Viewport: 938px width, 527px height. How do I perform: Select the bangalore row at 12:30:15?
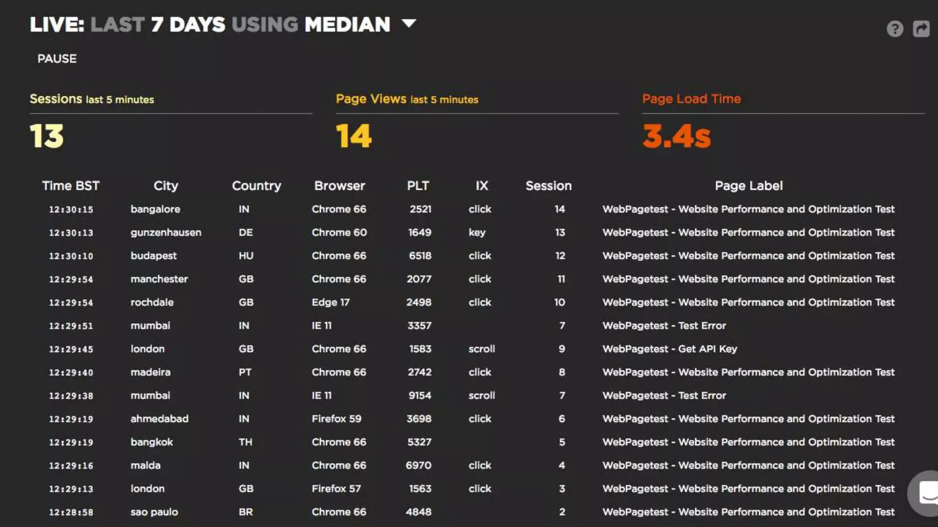pyautogui.click(x=155, y=209)
